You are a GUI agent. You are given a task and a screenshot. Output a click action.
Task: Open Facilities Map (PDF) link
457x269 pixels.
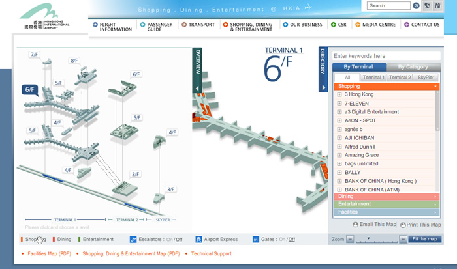pos(49,253)
